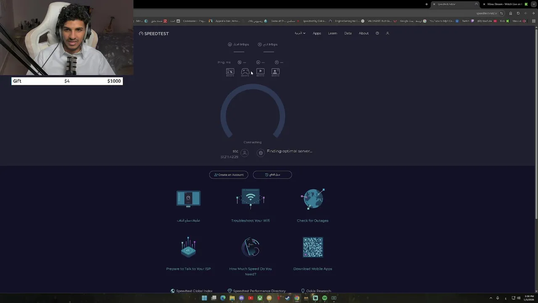The width and height of the screenshot is (538, 303).
Task: Open File Explorer from the taskbar
Action: click(x=232, y=298)
